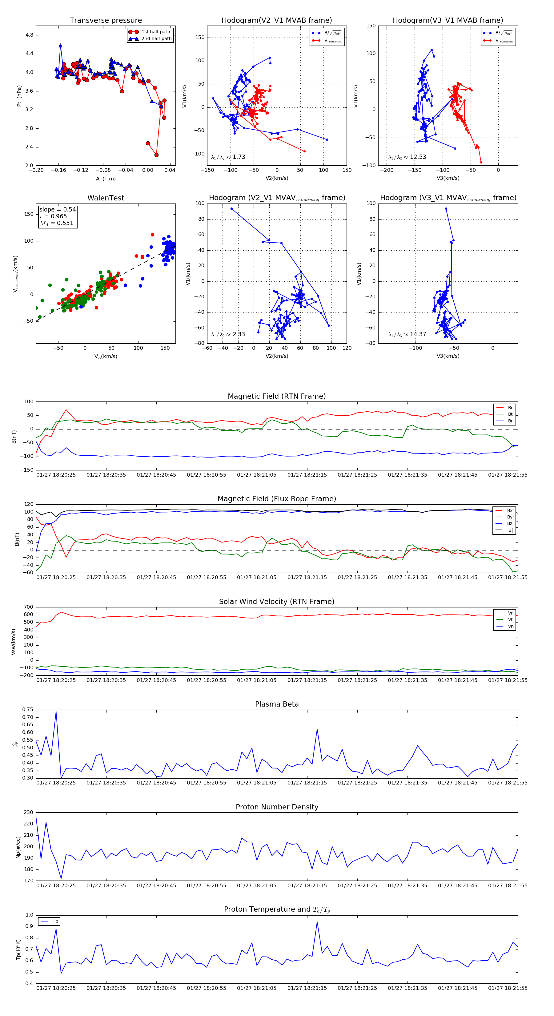554x1016 pixels.
Task: Click the λ1/λ2 ≈ 2.33 annotation
Action: click(x=228, y=334)
